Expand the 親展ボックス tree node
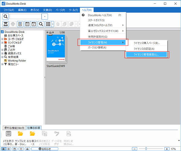Image resolution: width=181 pixels, height=151 pixels. click(x=2, y=53)
